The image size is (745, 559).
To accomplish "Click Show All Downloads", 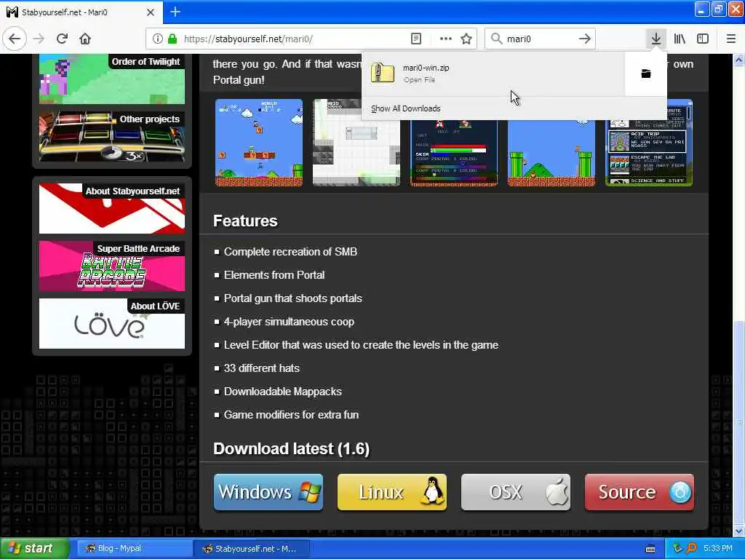I will coord(406,108).
